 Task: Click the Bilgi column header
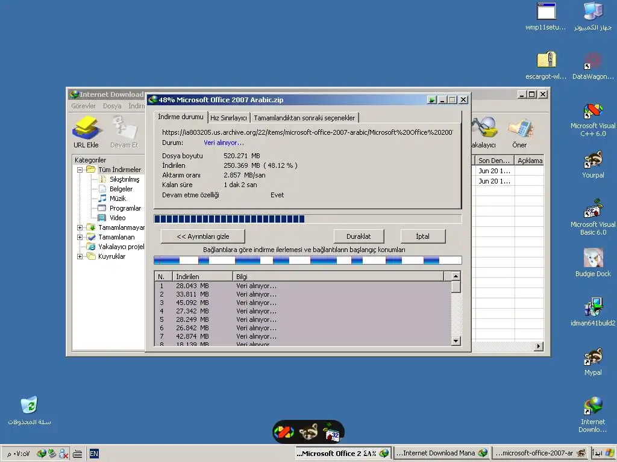pyautogui.click(x=339, y=277)
